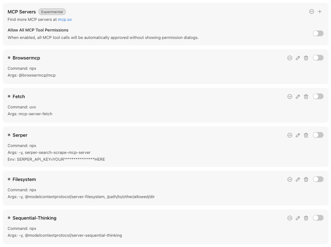Add a new MCP server

point(320,12)
